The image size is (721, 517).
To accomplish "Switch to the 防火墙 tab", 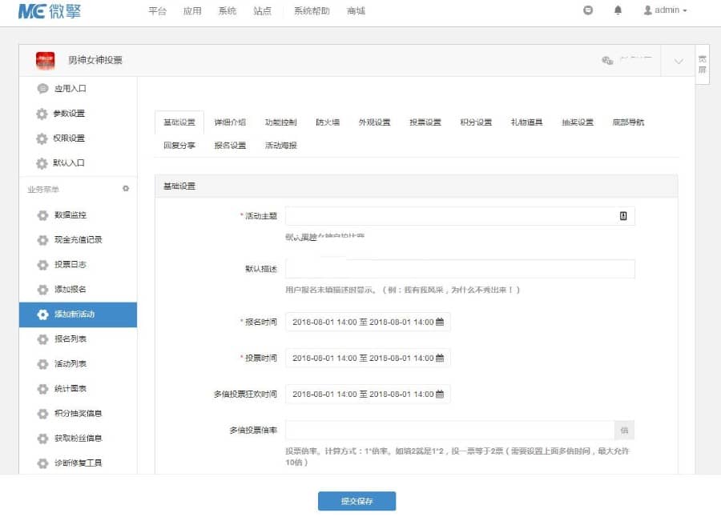I will [x=327, y=122].
